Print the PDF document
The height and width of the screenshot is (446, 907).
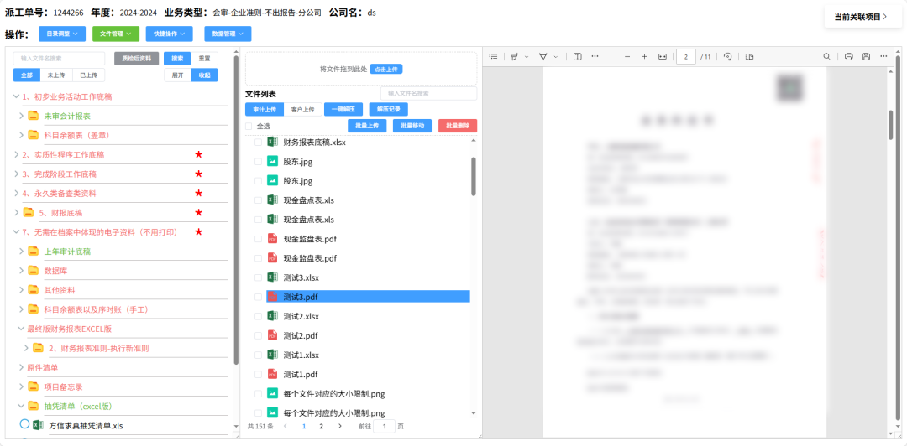coord(849,56)
